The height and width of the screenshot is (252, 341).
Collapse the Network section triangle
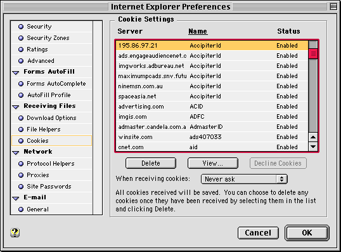tap(16, 152)
